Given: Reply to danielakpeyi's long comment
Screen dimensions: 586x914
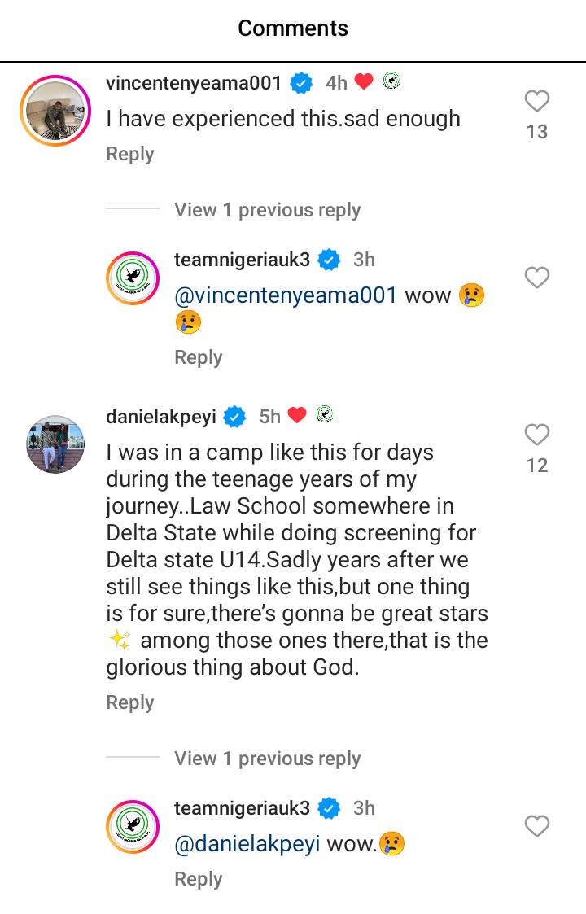Looking at the screenshot, I should point(130,702).
